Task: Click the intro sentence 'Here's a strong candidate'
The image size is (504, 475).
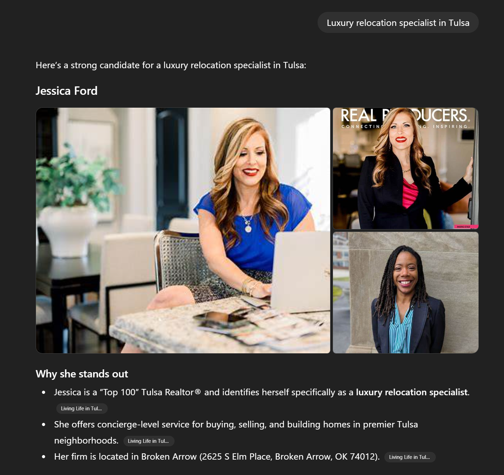Action: (x=171, y=65)
